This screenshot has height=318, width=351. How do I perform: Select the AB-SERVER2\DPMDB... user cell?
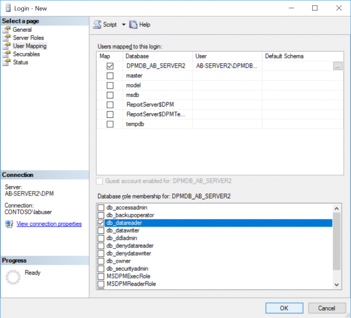tap(227, 66)
